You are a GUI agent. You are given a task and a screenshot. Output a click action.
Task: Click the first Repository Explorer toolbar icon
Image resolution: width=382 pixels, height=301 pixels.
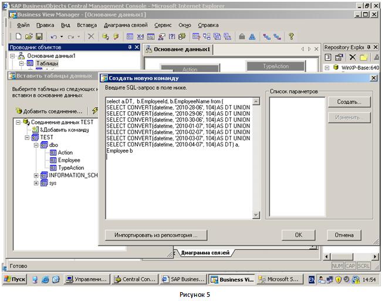(x=328, y=58)
